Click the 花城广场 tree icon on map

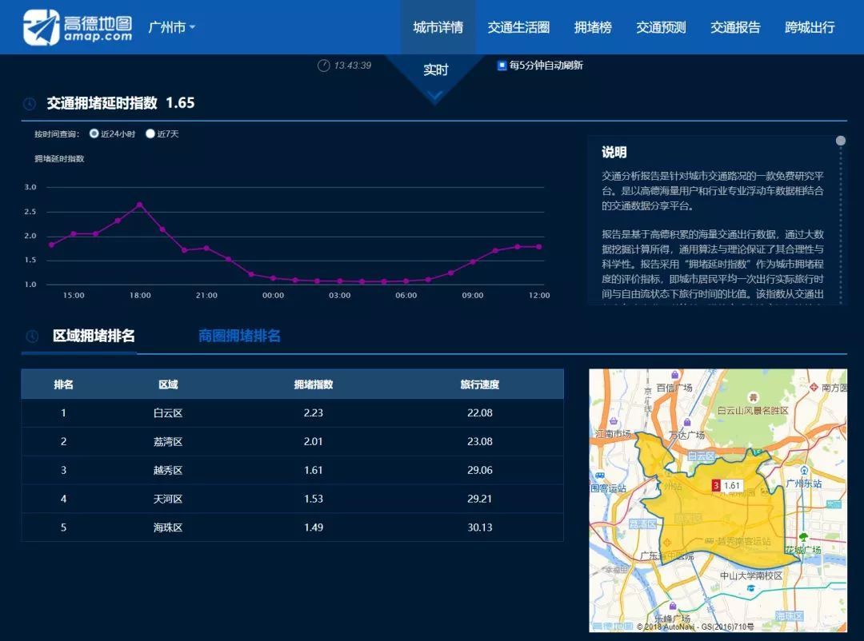(803, 537)
